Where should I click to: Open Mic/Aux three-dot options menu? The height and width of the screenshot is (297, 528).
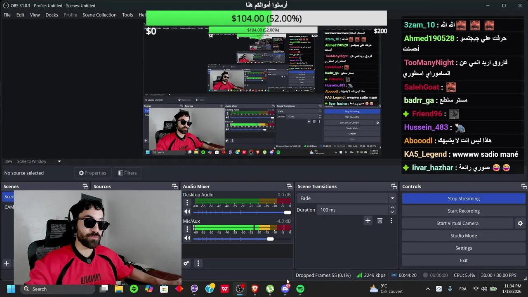(187, 229)
